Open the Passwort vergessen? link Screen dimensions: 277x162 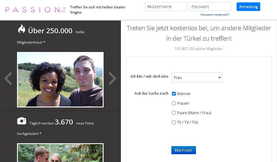[215, 14]
